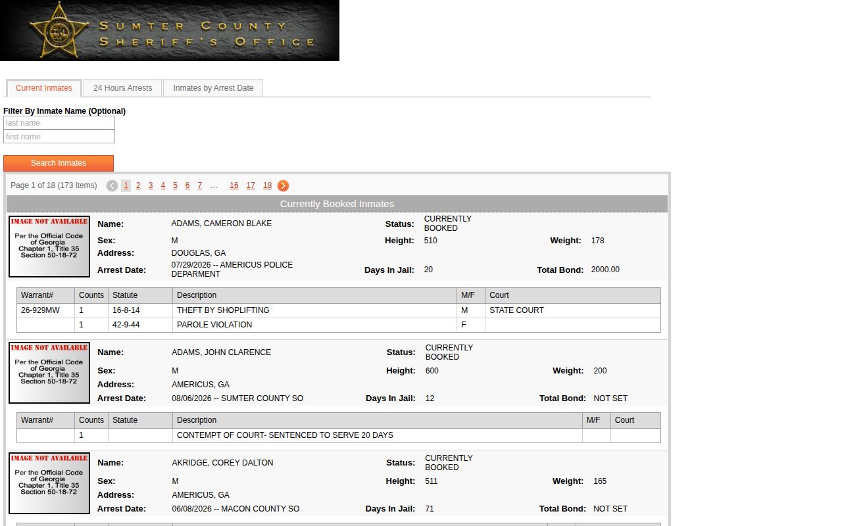Click arrest date 06/08/2026 MACON COUNTY SO

(235, 509)
